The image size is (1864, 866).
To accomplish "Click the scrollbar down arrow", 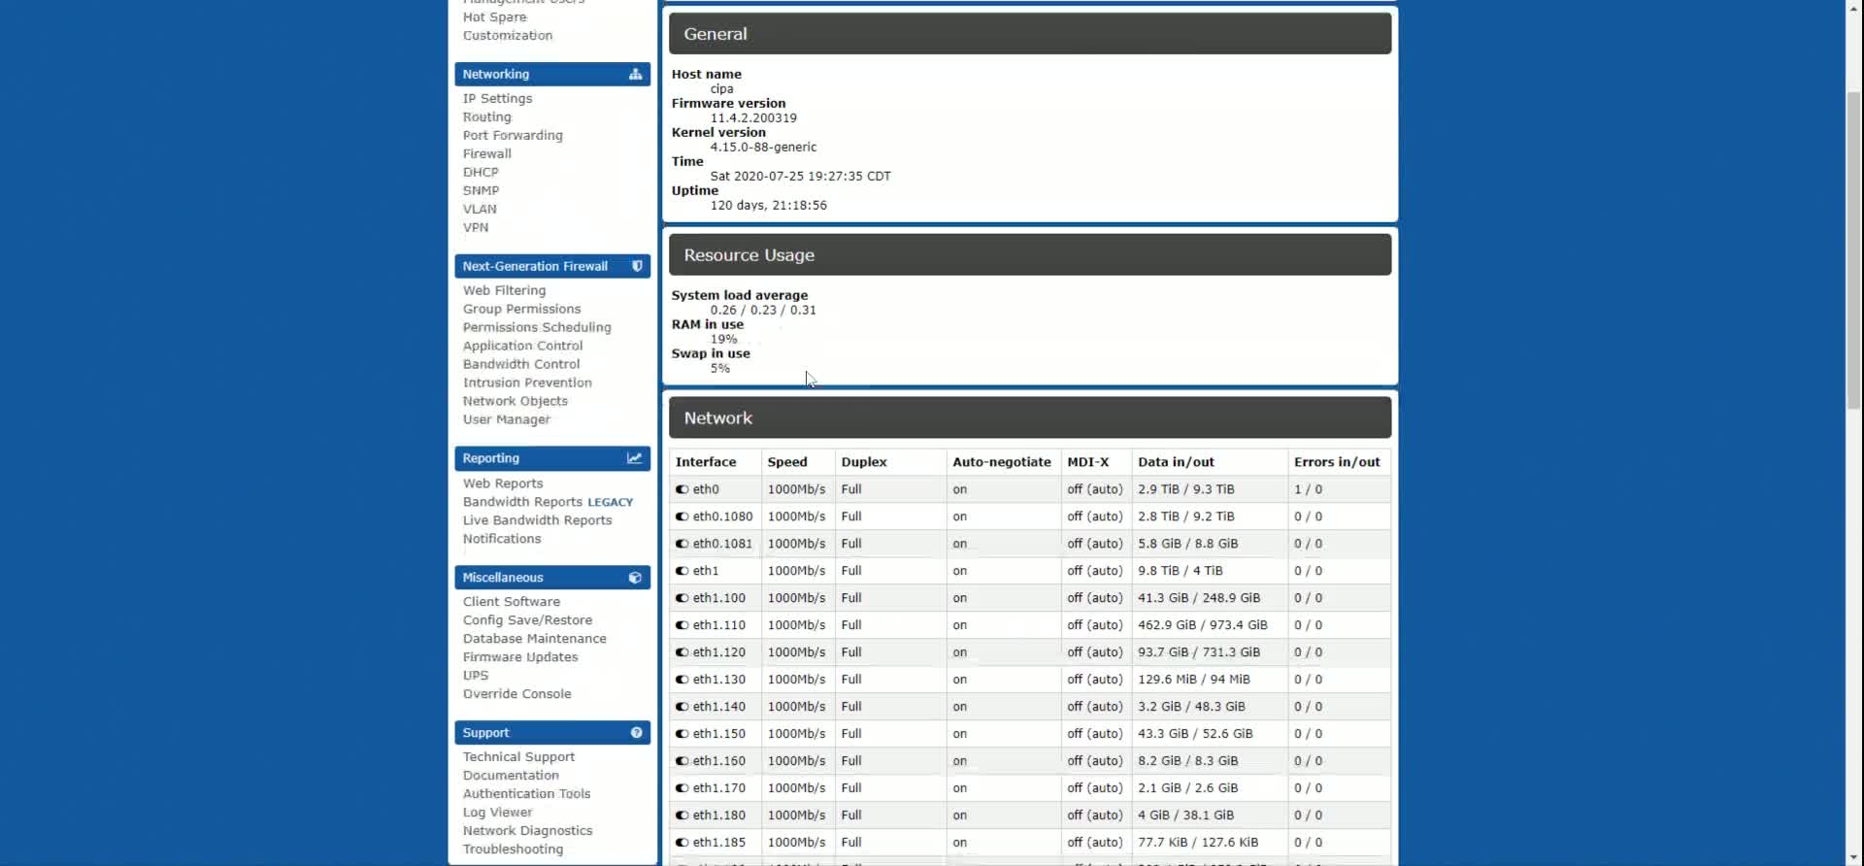I will [1854, 858].
